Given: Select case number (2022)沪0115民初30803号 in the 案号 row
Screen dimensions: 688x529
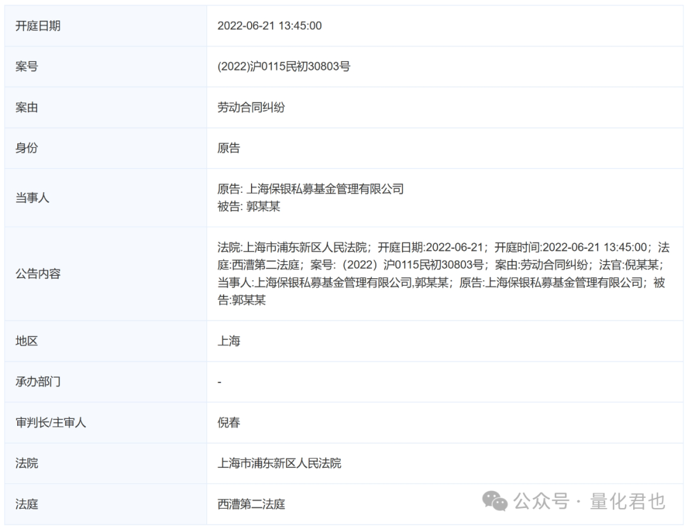Looking at the screenshot, I should (284, 67).
